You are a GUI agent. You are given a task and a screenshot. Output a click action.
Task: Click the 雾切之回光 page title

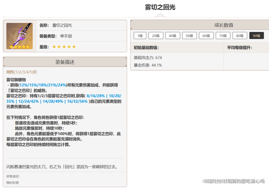[160, 8]
